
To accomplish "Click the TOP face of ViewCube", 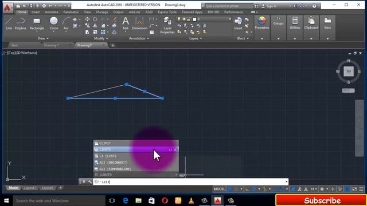I will (x=349, y=71).
